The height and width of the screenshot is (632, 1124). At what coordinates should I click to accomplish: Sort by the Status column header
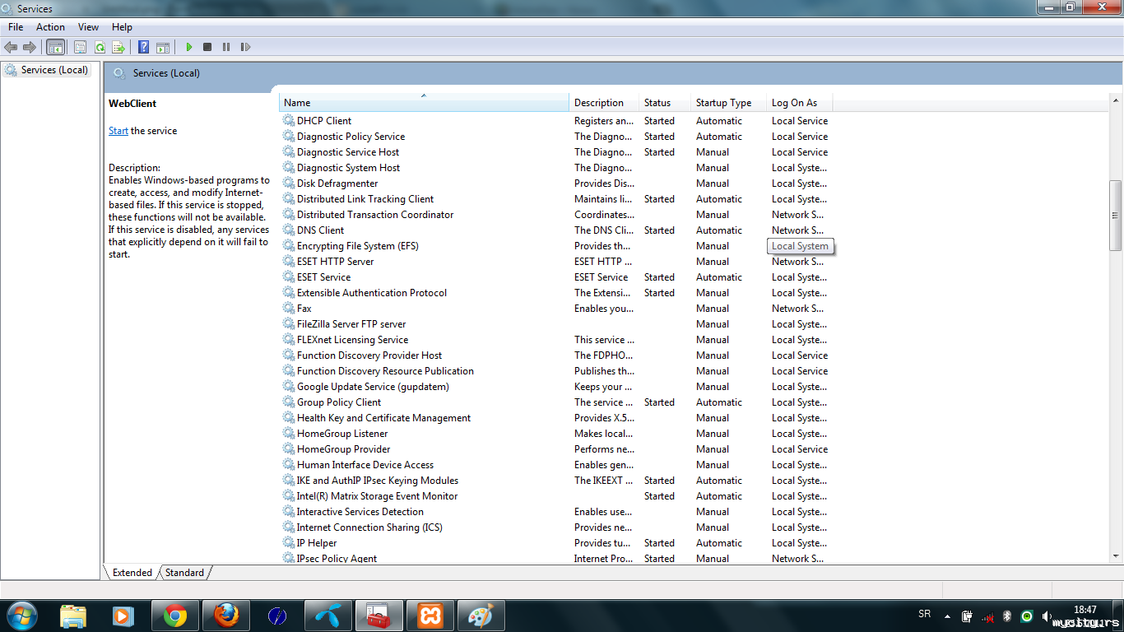(x=664, y=103)
